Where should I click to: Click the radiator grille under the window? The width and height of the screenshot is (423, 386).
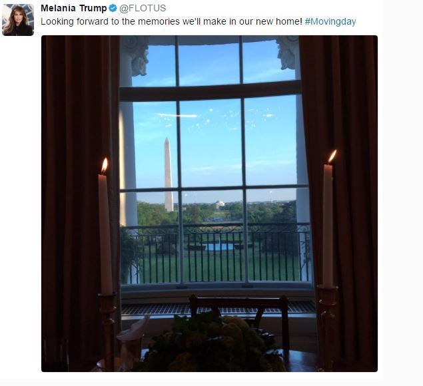(x=218, y=308)
